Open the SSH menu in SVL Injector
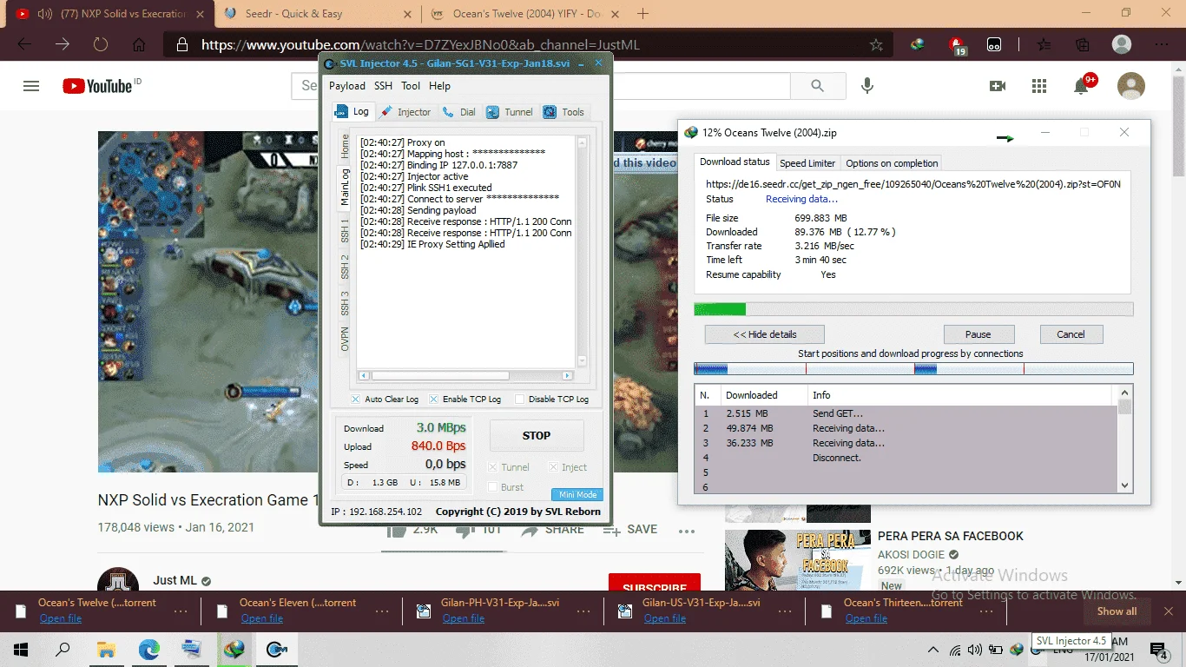The width and height of the screenshot is (1186, 667). click(383, 86)
